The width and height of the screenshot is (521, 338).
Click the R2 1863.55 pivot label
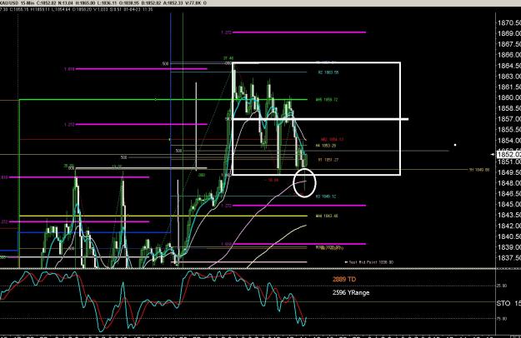(x=328, y=72)
